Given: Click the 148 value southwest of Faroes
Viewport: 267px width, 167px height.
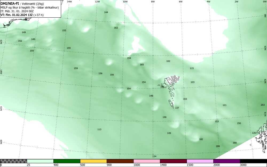Looking at the screenshot, I should pos(151,96).
